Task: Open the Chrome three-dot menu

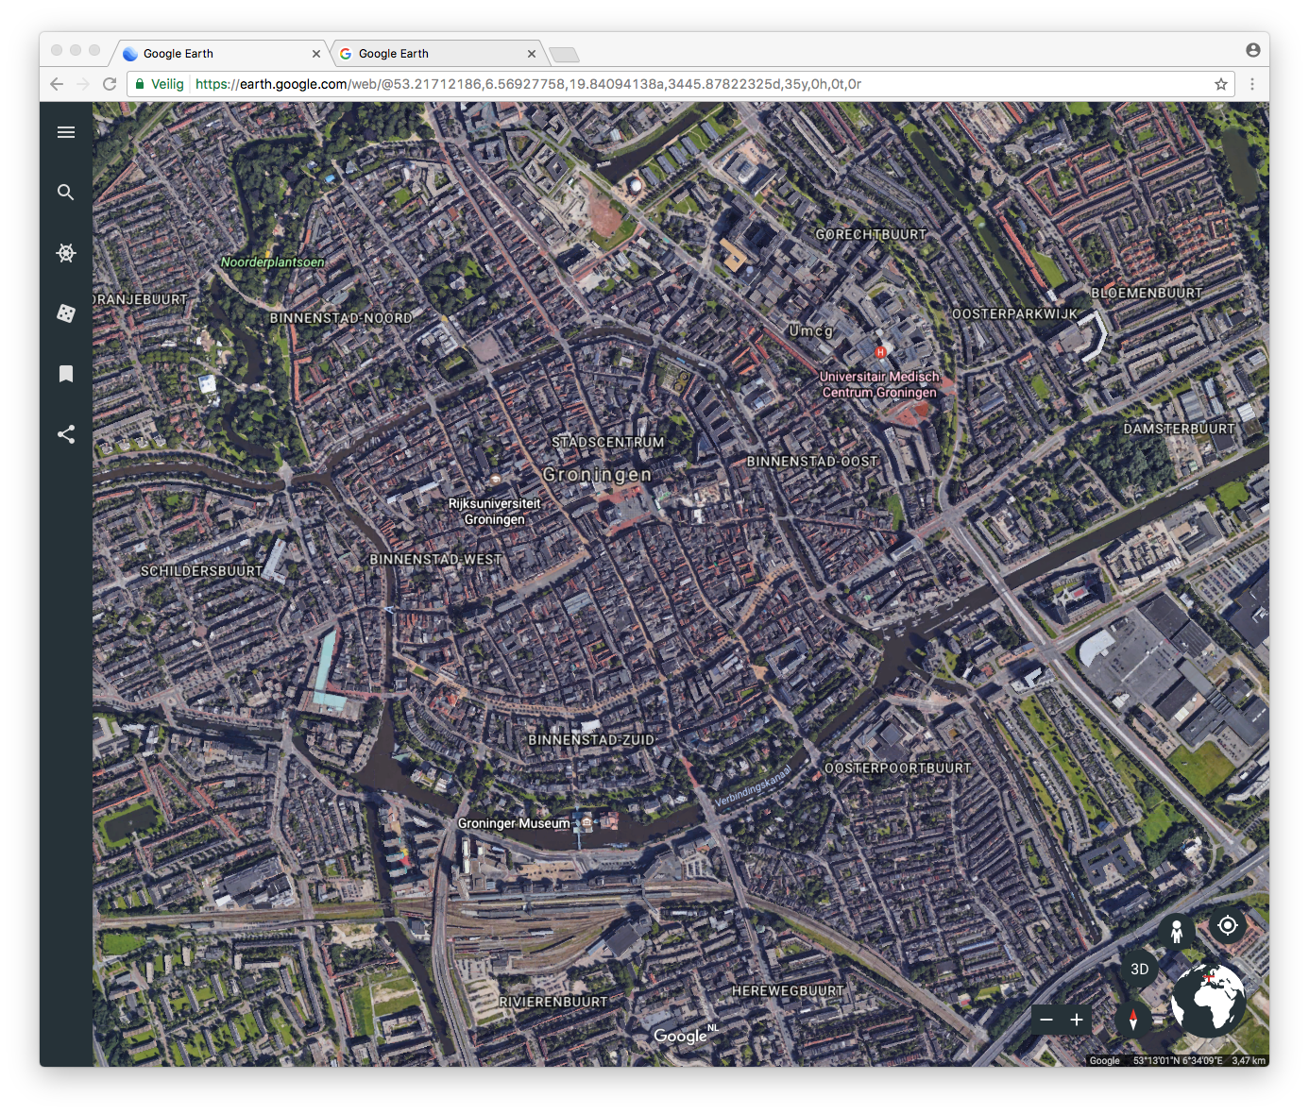Action: (1252, 84)
